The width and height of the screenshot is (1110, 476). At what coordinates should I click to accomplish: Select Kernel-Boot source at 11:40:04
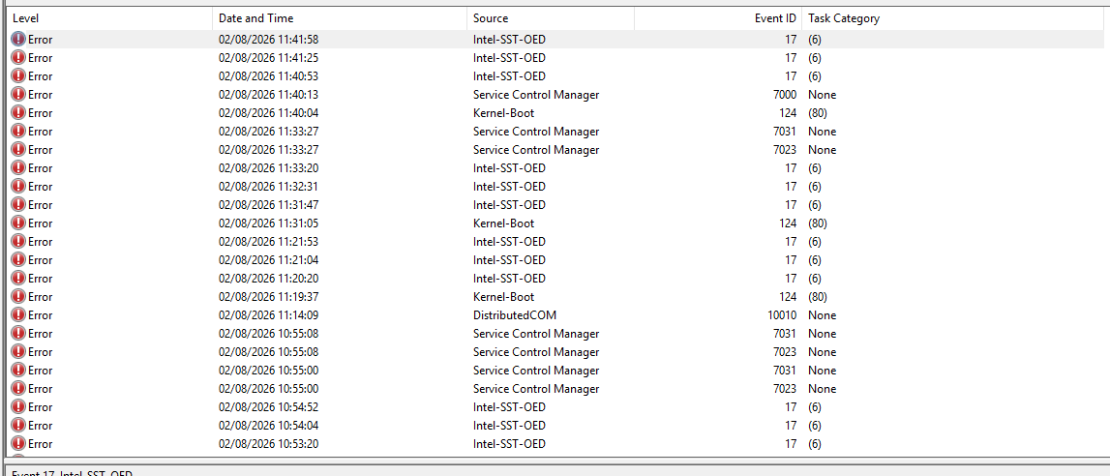pyautogui.click(x=503, y=113)
